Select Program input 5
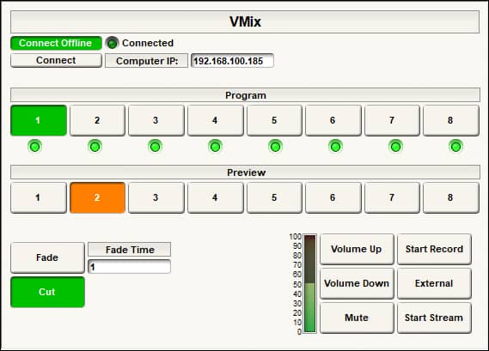Screen dimensions: 489x351 (x=274, y=120)
